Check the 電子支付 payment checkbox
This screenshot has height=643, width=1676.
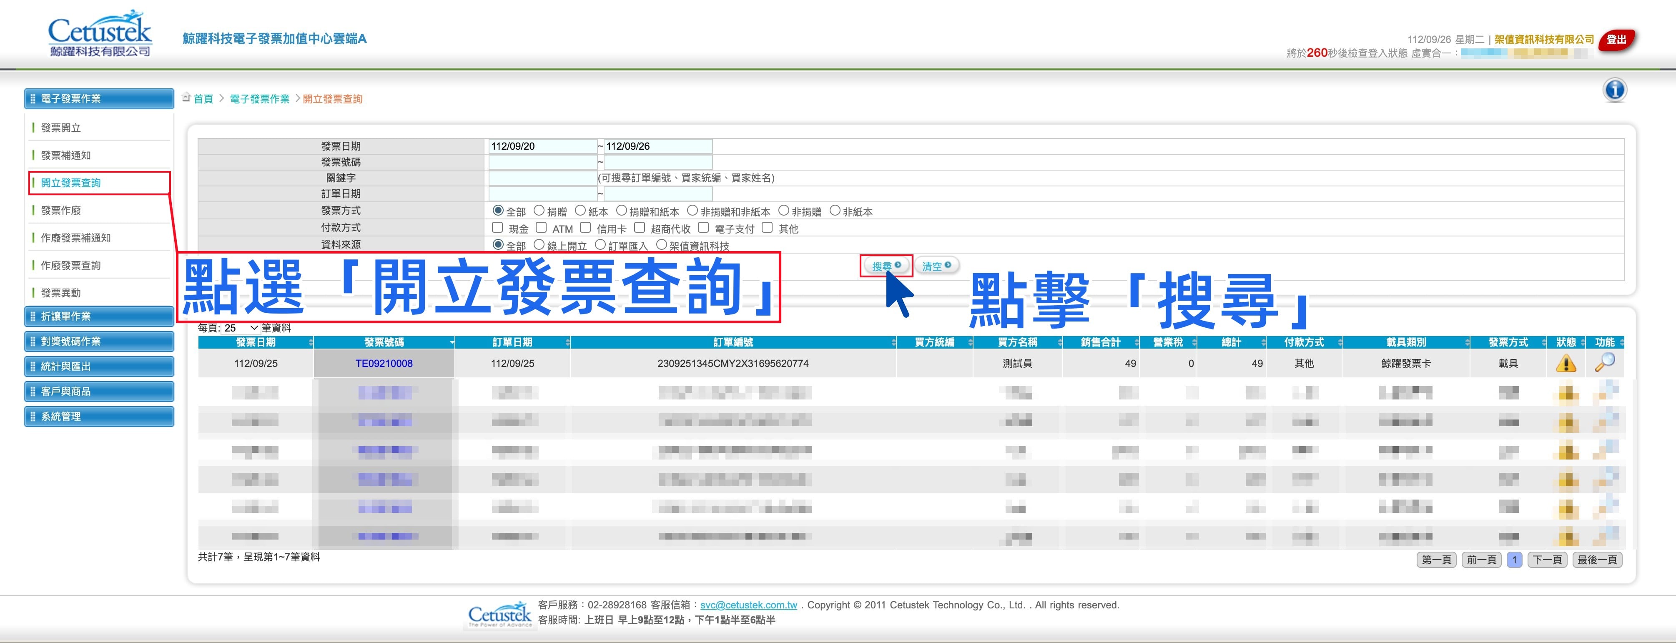703,227
